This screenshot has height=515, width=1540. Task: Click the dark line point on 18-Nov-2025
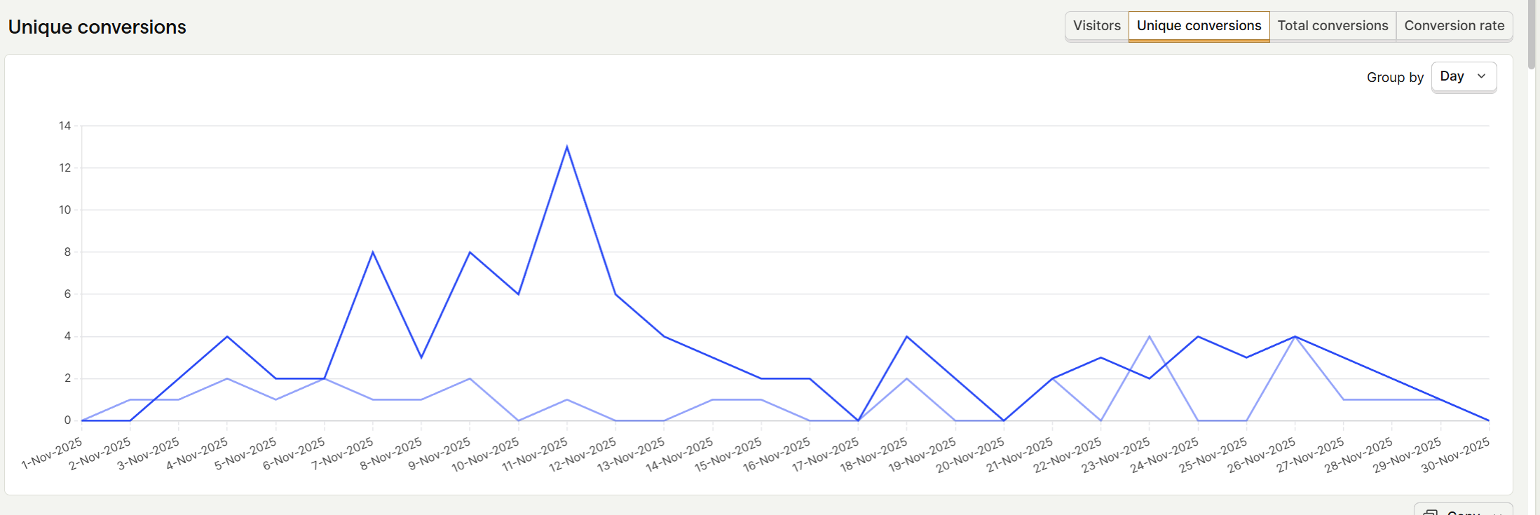coord(907,337)
